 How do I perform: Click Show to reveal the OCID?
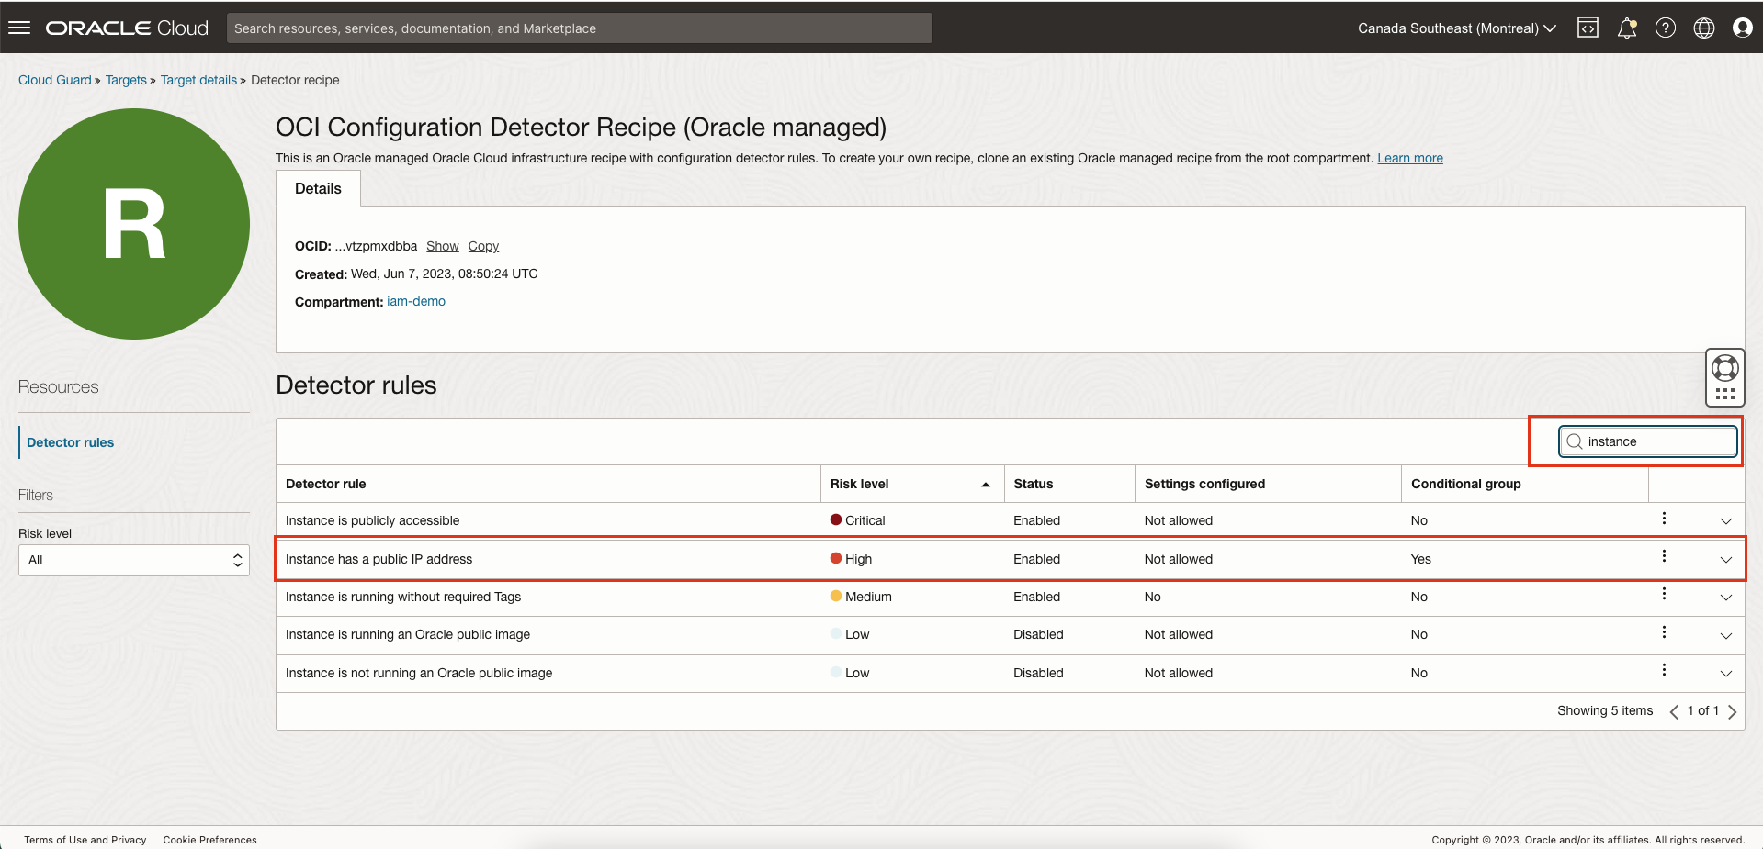(442, 246)
